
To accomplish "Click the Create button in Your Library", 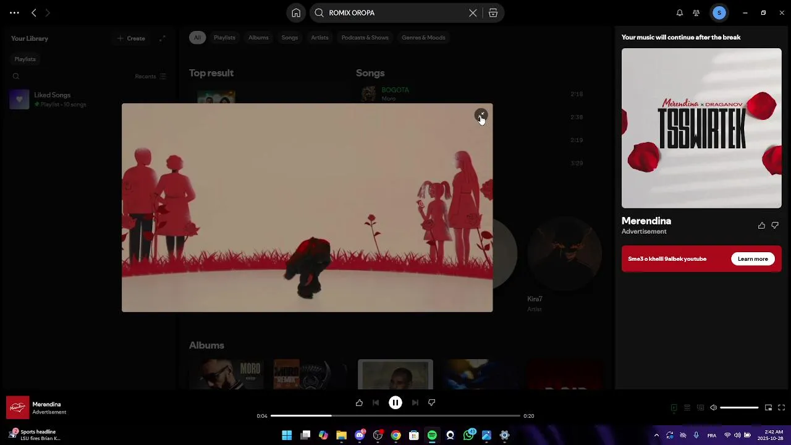I will point(131,38).
